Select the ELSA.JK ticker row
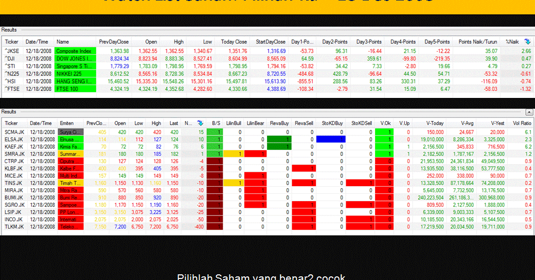 coord(268,139)
